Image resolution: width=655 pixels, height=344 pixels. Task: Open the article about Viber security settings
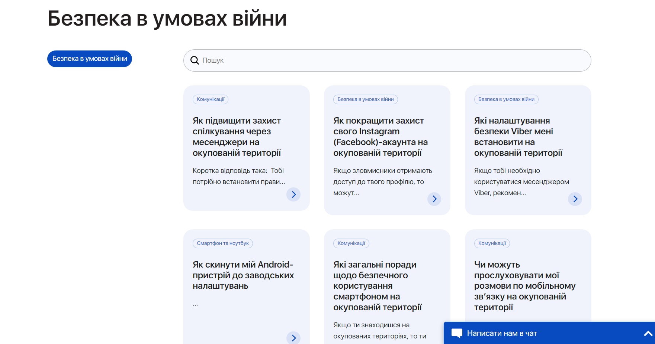pos(518,137)
